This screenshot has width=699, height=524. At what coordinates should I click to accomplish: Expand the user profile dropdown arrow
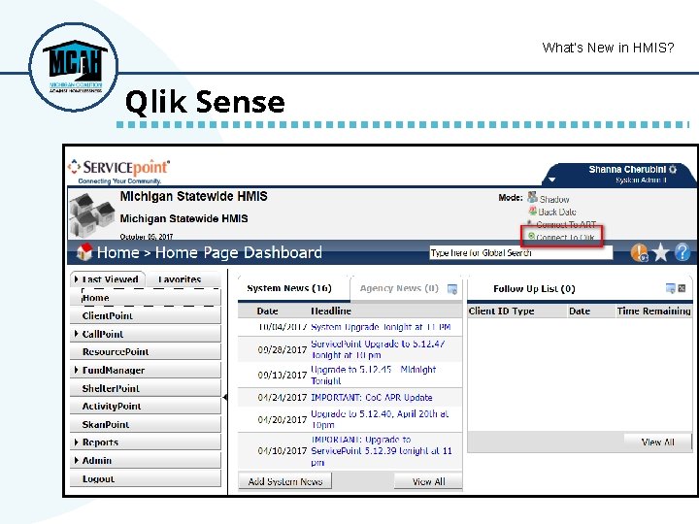[551, 180]
